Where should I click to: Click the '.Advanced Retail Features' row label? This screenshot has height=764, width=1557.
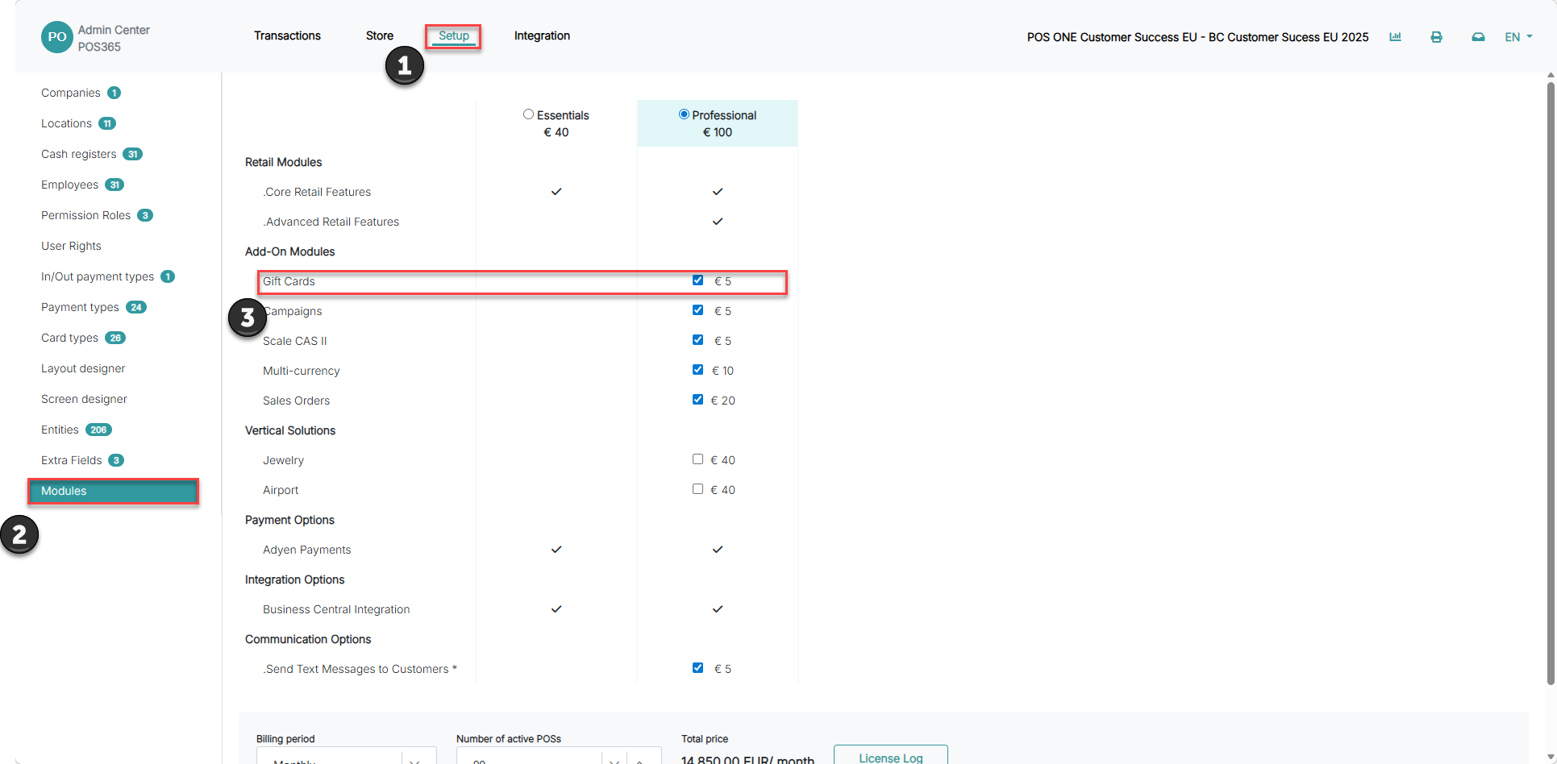(x=331, y=222)
